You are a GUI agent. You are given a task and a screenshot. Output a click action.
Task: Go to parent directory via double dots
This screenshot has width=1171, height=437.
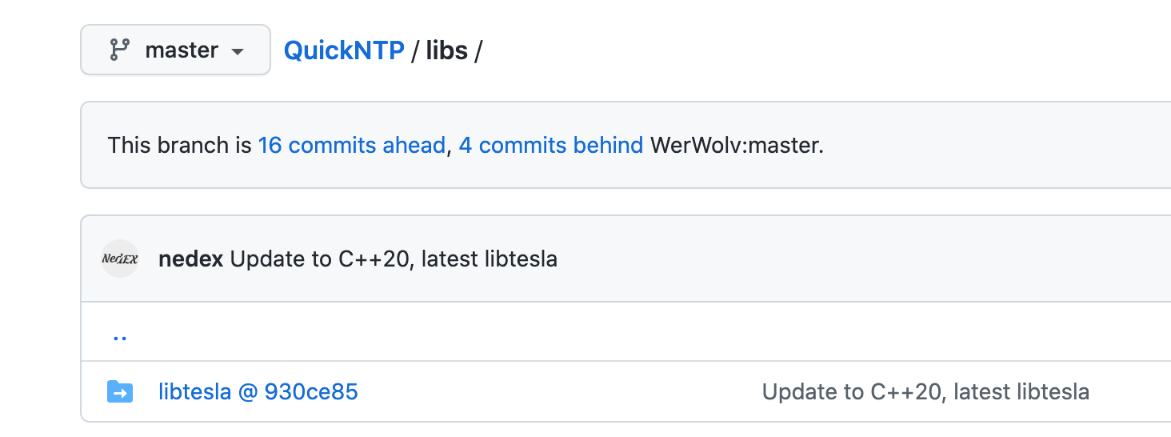(x=120, y=335)
